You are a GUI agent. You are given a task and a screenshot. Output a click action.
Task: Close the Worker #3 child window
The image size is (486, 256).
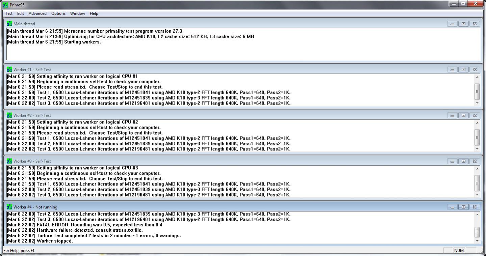475,162
